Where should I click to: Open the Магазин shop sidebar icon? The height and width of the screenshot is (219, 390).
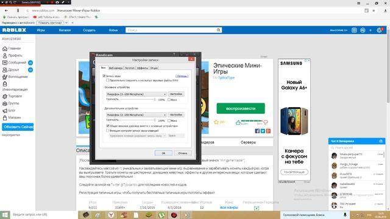[x=5, y=117]
